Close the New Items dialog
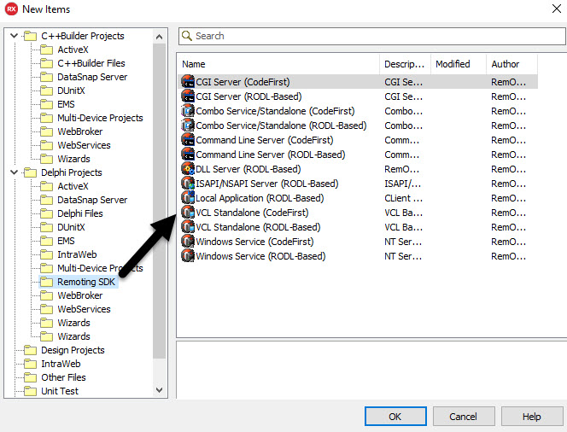567x432 pixels. [557, 9]
